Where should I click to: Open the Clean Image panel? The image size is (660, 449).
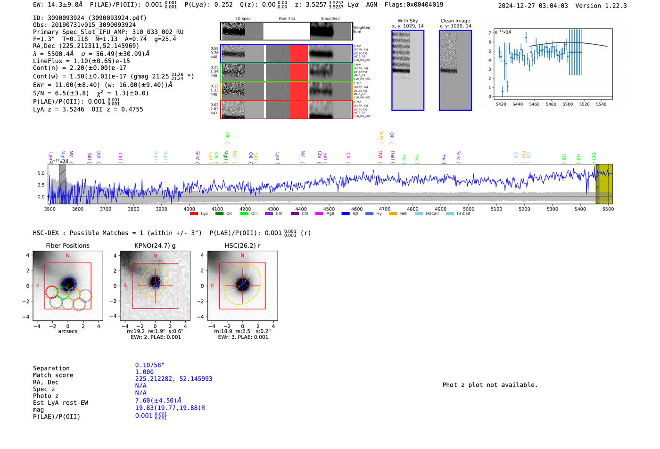tap(455, 70)
